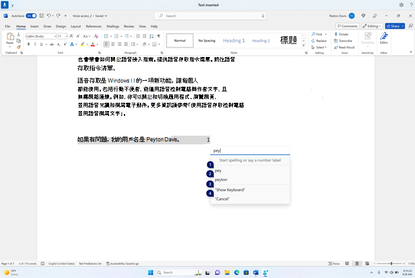Screen dimensions: 415x278
Task: Toggle the AutoSave switch
Action: pyautogui.click(x=31, y=15)
